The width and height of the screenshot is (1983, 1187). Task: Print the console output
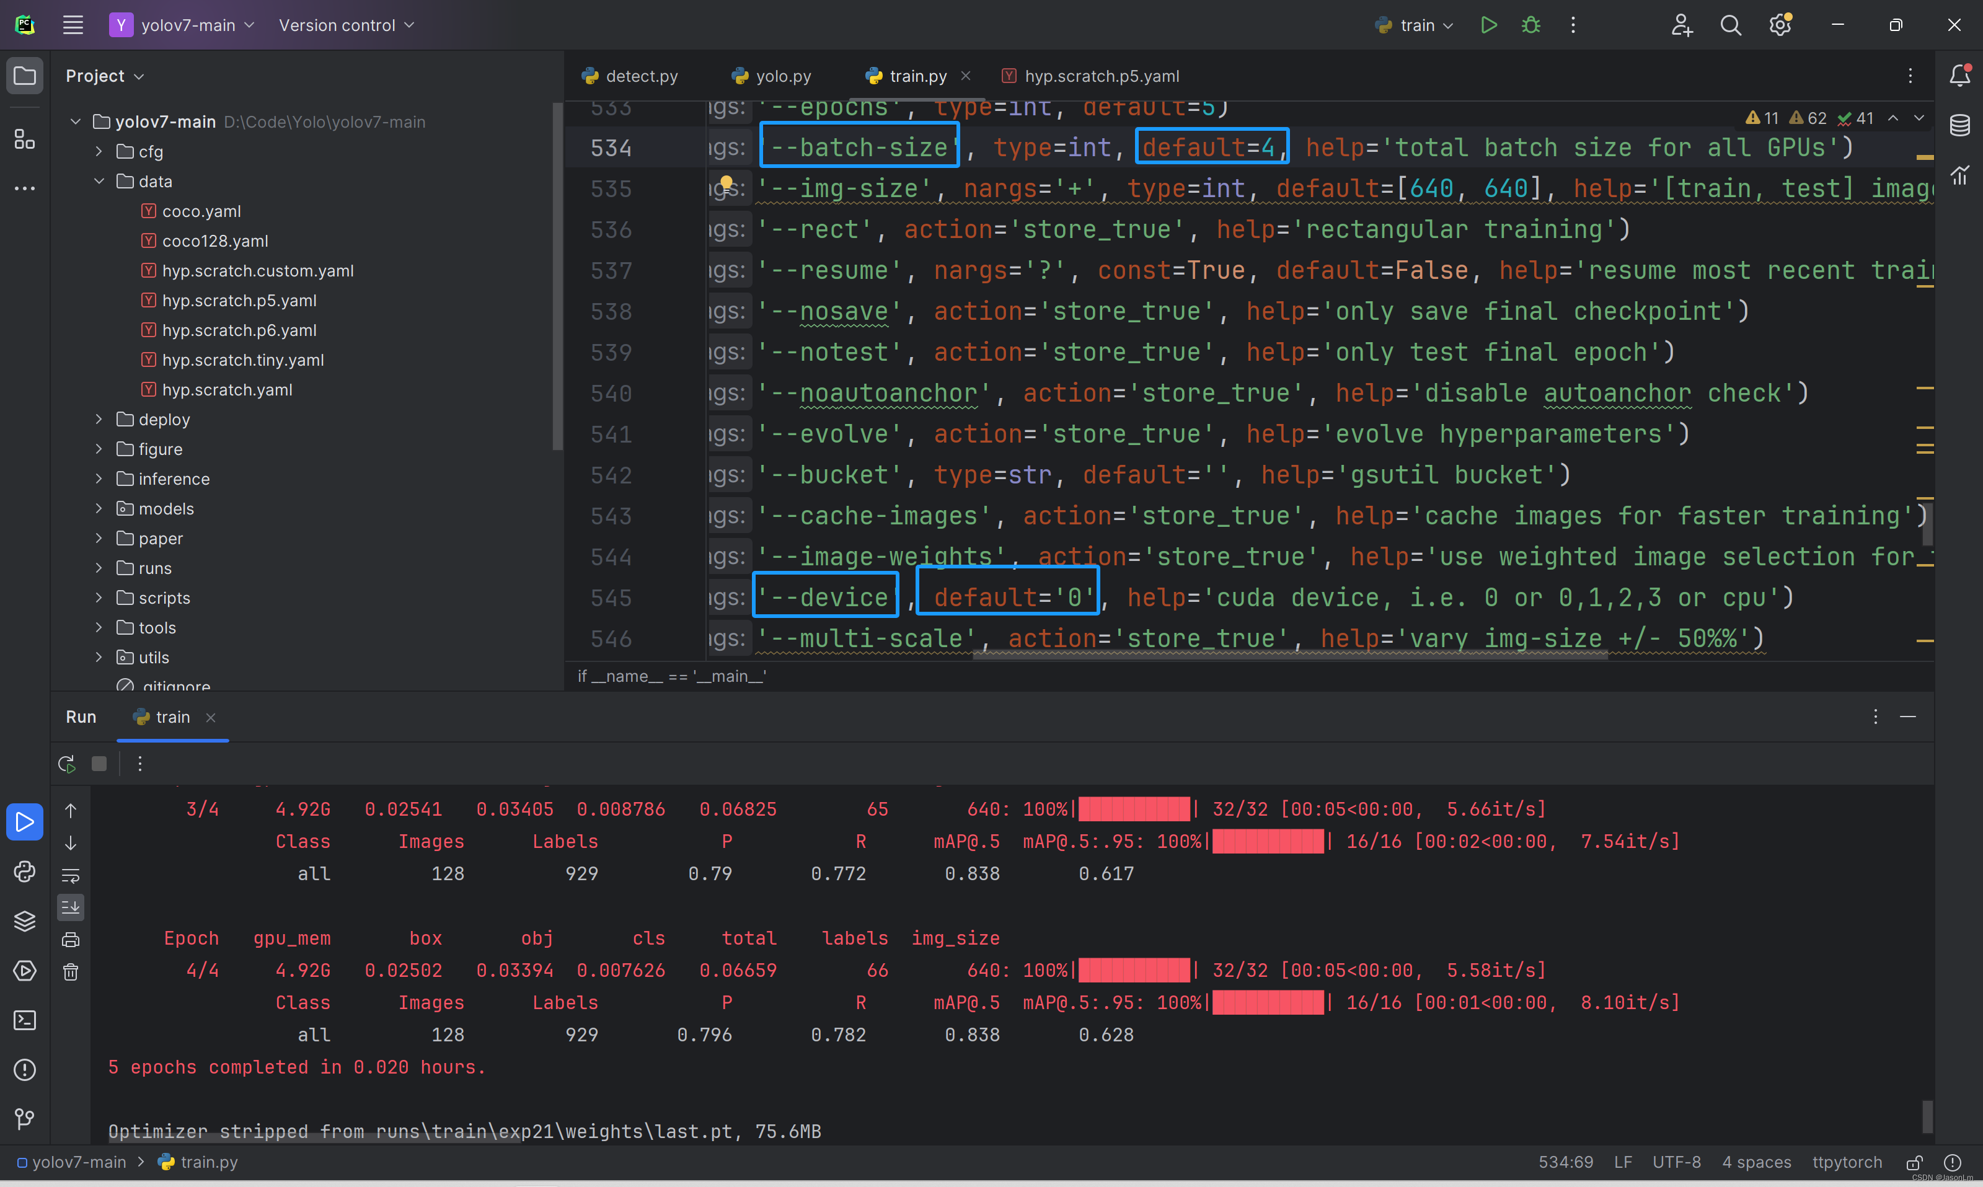pyautogui.click(x=71, y=940)
